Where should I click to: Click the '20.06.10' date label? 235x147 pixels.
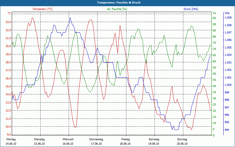[182, 144]
